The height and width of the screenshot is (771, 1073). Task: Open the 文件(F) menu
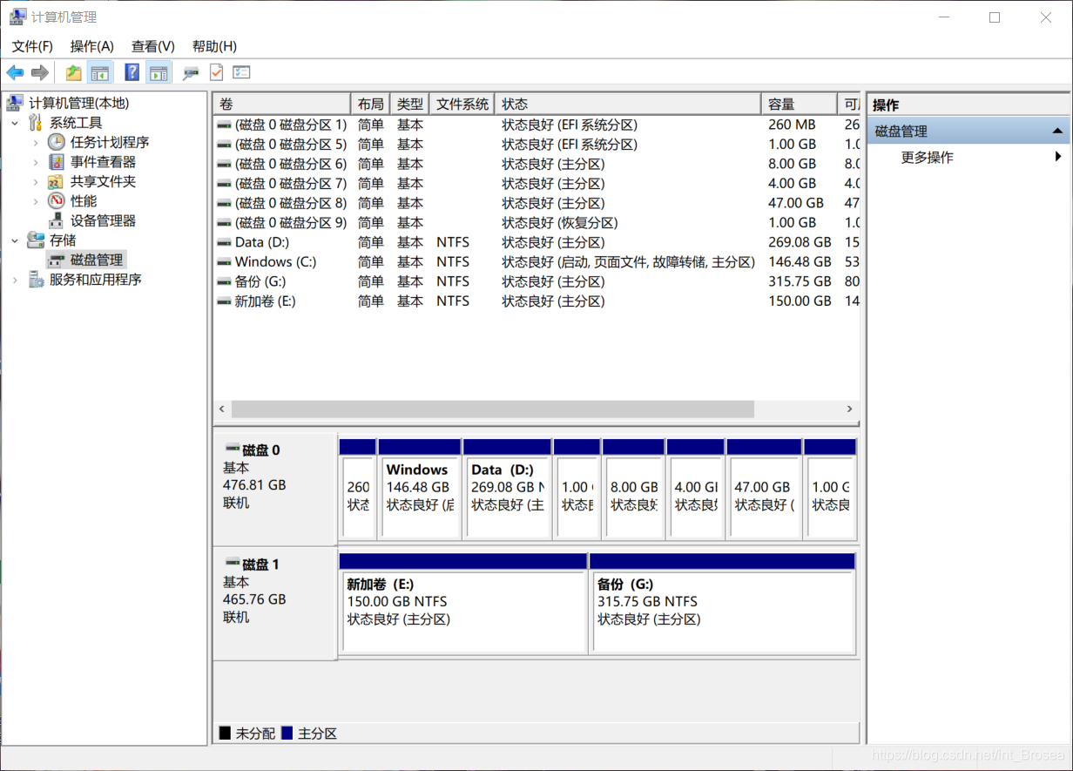point(32,46)
